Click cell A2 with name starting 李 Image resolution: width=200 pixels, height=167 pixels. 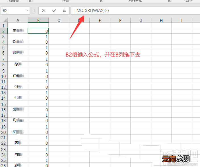(x=18, y=31)
